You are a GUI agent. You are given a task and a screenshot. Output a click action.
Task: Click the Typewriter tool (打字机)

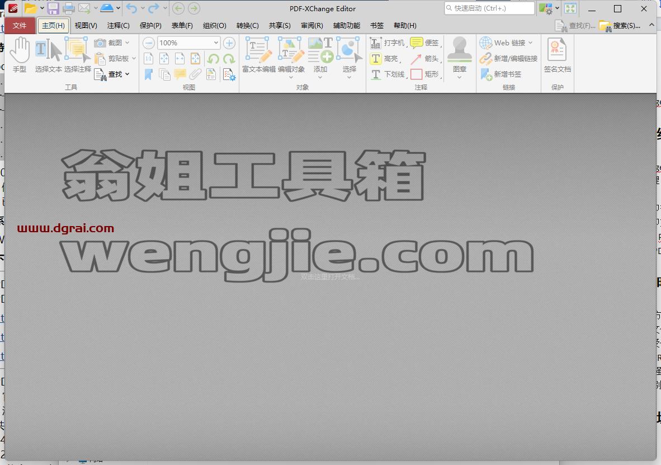[388, 43]
